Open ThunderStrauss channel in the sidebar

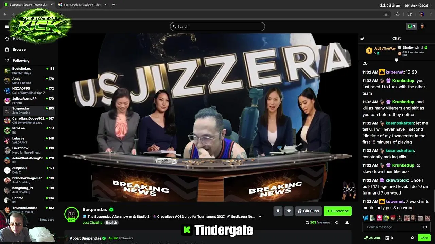29,209
